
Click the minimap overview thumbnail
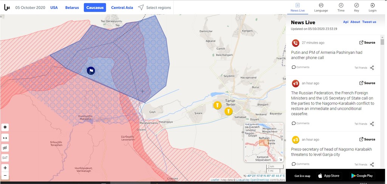coord(263,142)
